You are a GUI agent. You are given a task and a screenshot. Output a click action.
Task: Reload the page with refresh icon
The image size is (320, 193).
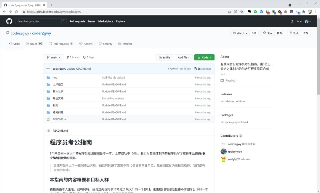point(16,12)
